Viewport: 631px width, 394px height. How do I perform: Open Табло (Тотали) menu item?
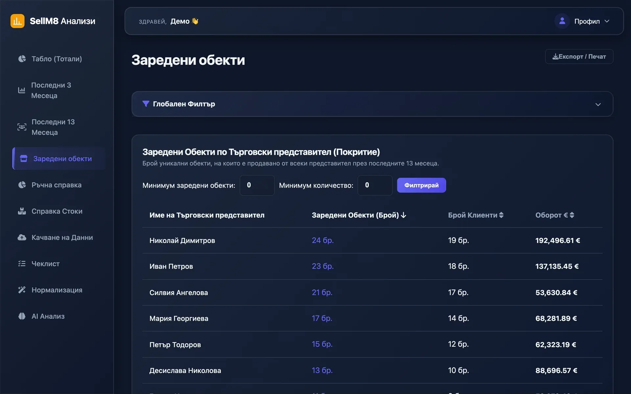[59, 59]
